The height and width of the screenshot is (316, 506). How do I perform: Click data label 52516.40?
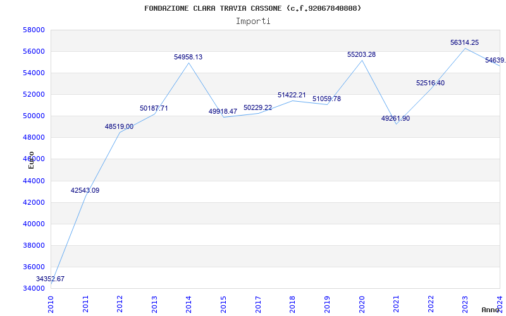[x=430, y=83]
